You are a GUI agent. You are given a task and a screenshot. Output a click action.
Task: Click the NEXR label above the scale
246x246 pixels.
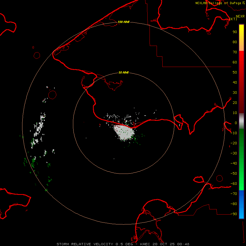pyautogui.click(x=240, y=16)
